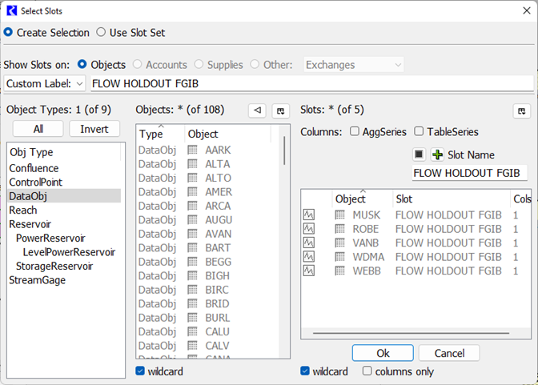The height and width of the screenshot is (385, 538).
Task: Click the left-arrow icon beside Objects count
Action: tap(256, 110)
